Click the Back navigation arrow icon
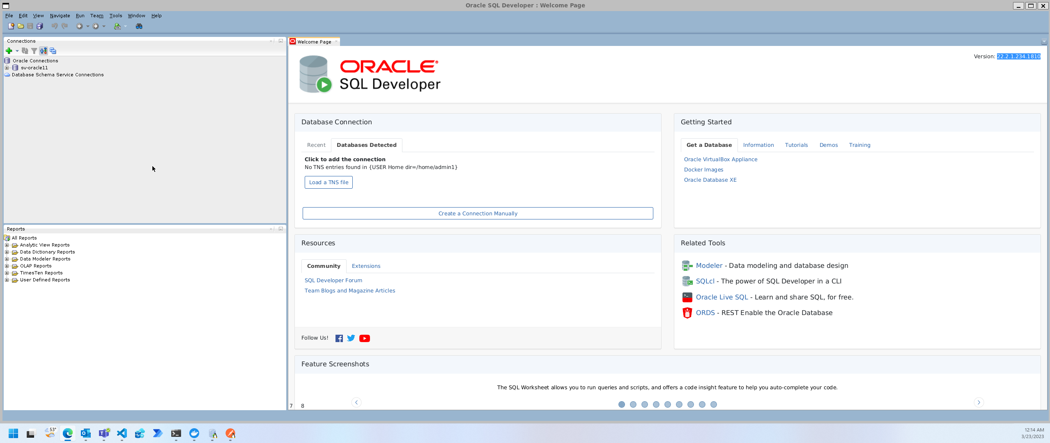Screen dimensions: 1050x443 pos(80,26)
